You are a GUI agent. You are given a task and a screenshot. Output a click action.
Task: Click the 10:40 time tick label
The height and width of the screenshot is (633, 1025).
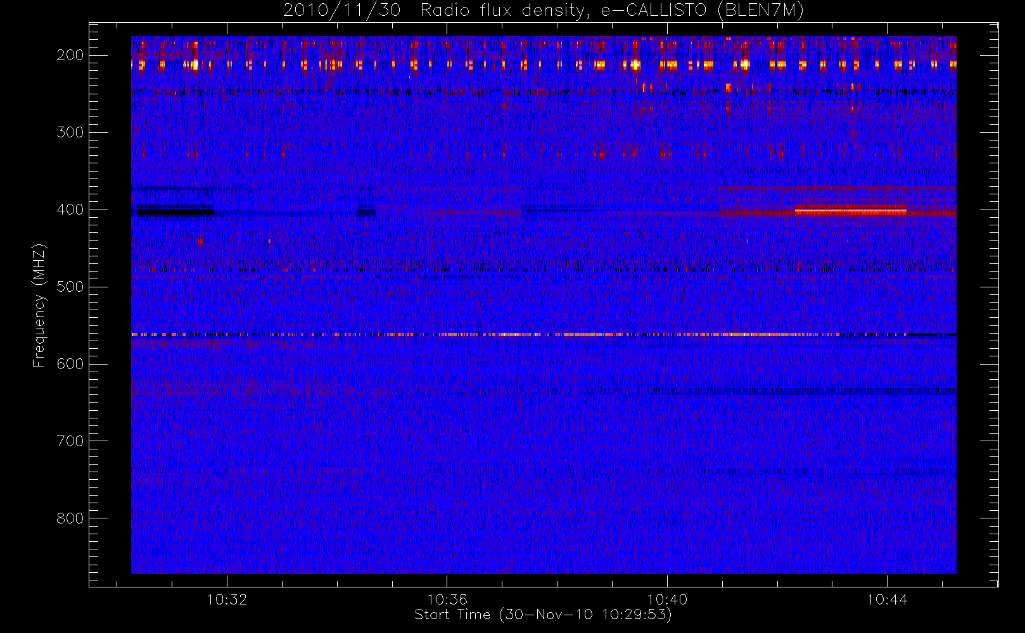(x=667, y=599)
